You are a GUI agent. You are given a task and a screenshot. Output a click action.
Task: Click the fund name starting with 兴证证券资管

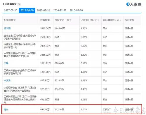tap(20, 89)
